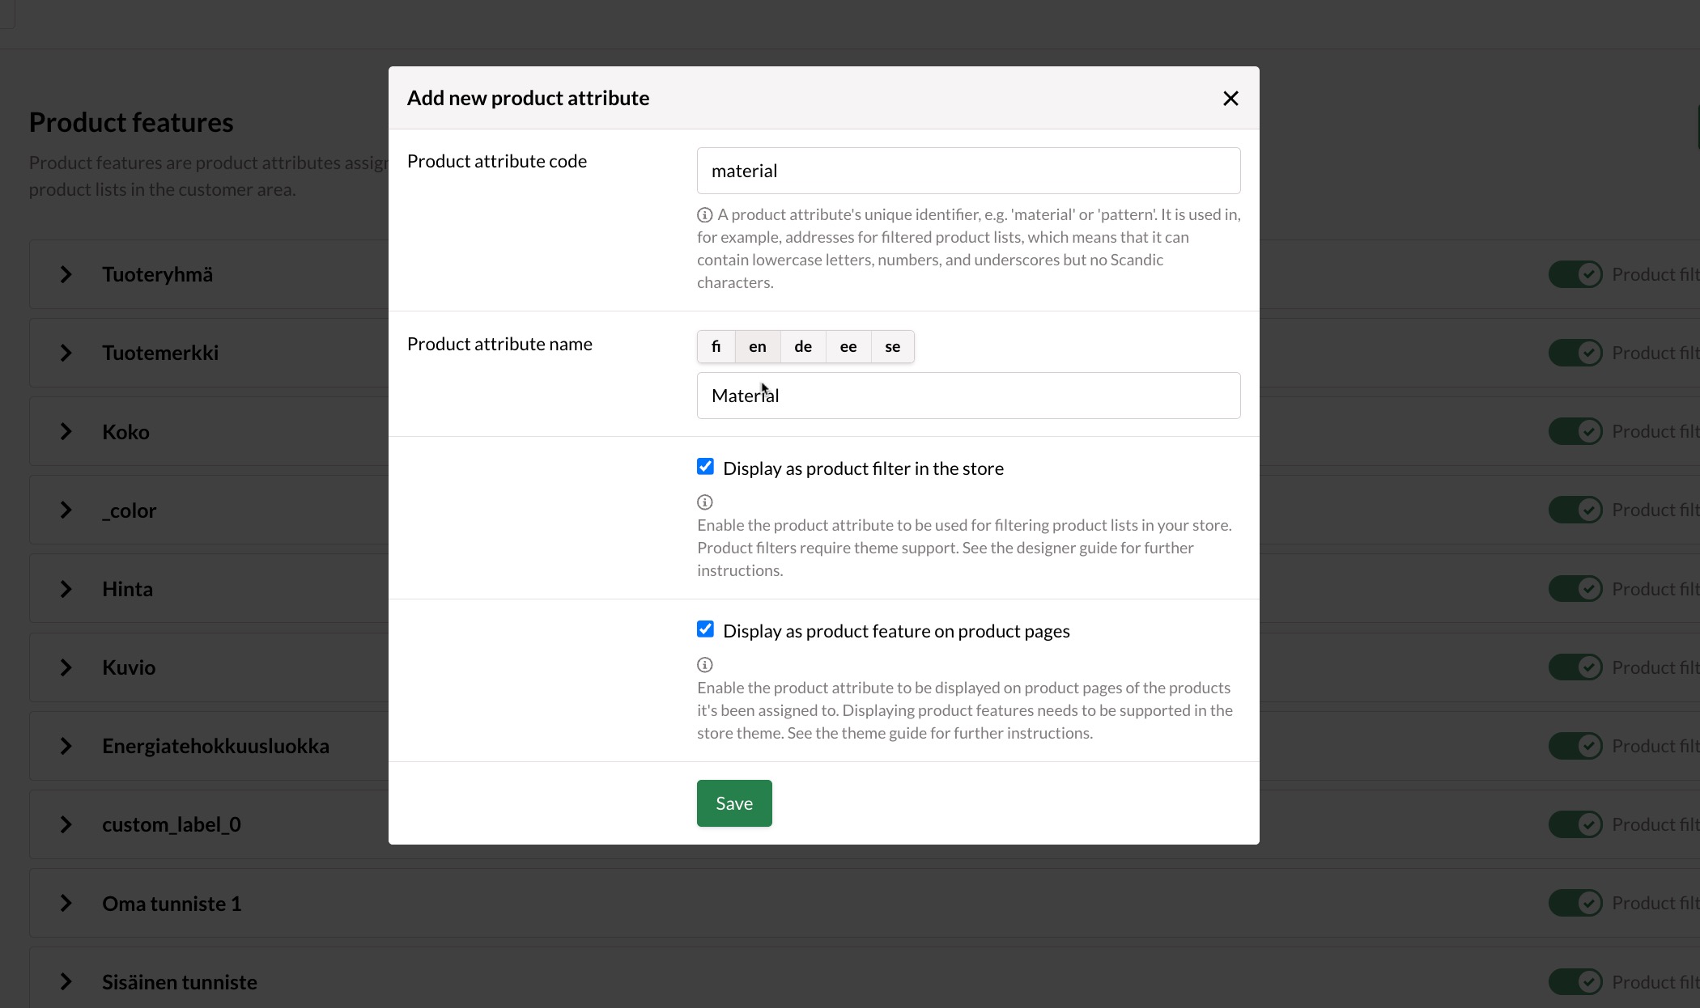
Task: Switch to the de language tab
Action: pyautogui.click(x=802, y=346)
